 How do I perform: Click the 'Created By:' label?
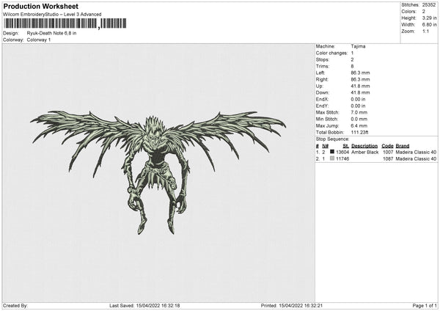(15, 306)
